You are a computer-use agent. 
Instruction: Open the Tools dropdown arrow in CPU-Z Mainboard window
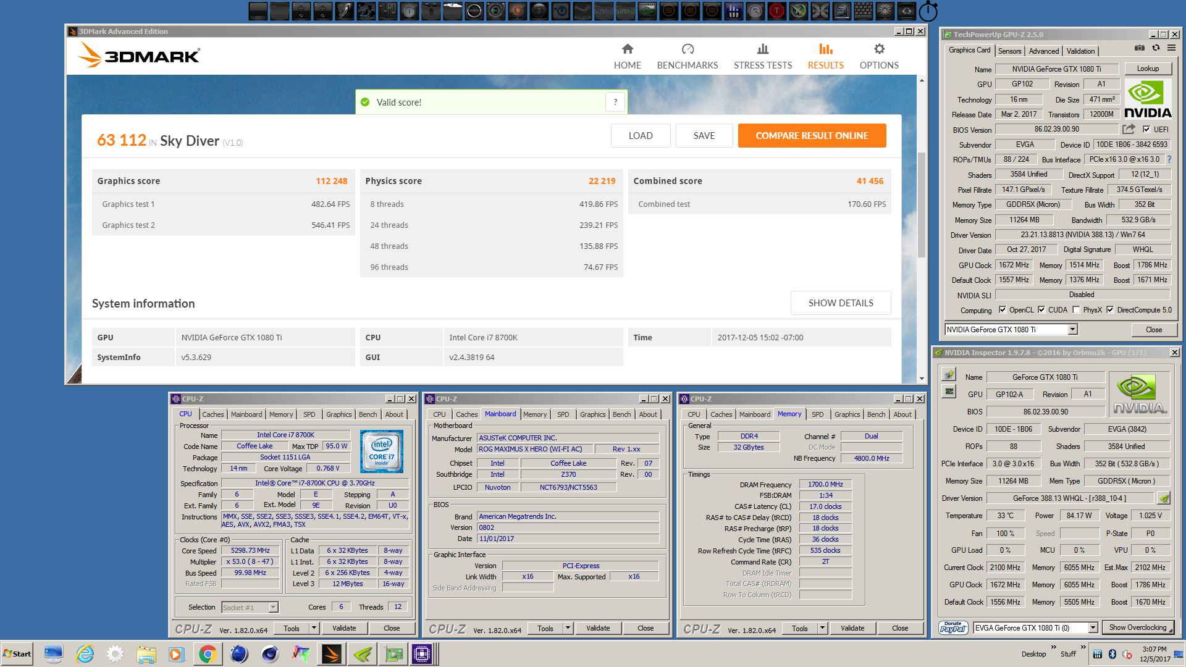pos(568,628)
